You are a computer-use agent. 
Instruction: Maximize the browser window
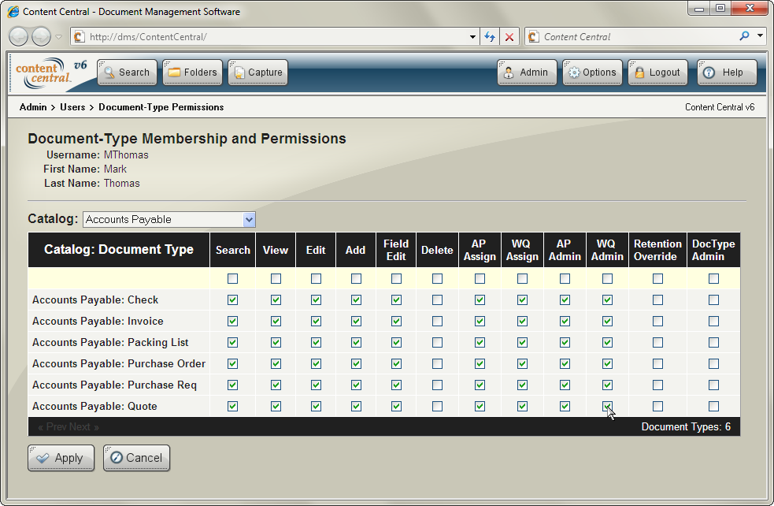point(720,9)
